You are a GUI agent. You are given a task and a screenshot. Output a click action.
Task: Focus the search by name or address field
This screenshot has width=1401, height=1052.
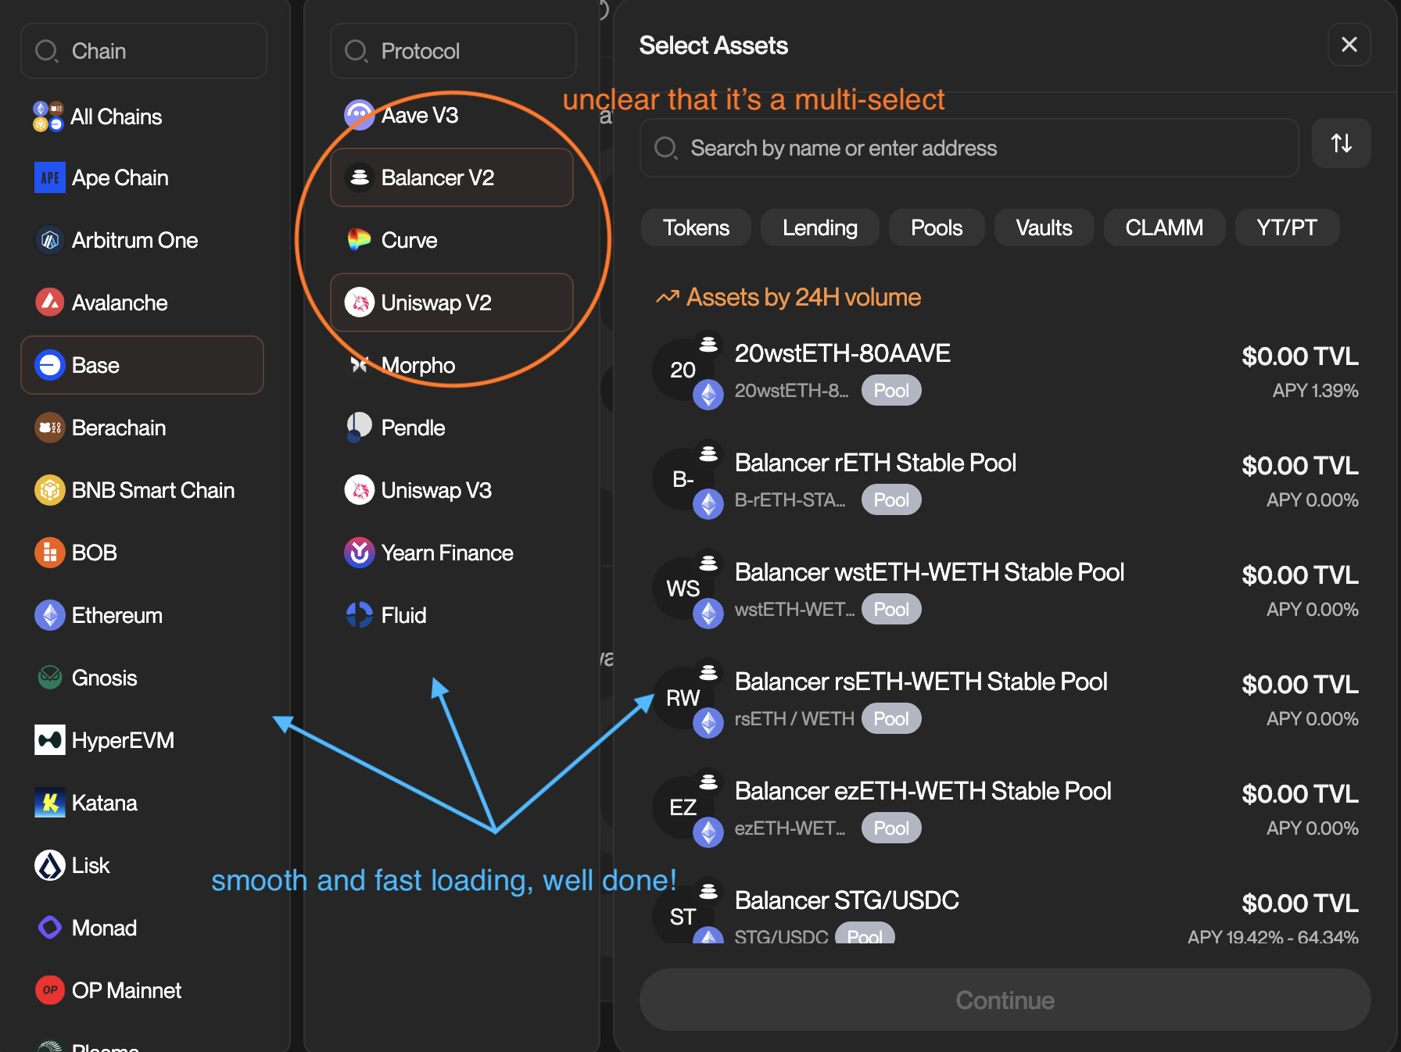point(969,148)
